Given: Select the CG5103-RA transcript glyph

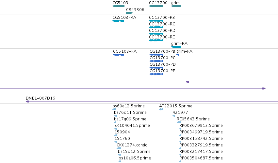Looking at the screenshot, I should [x=119, y=21].
